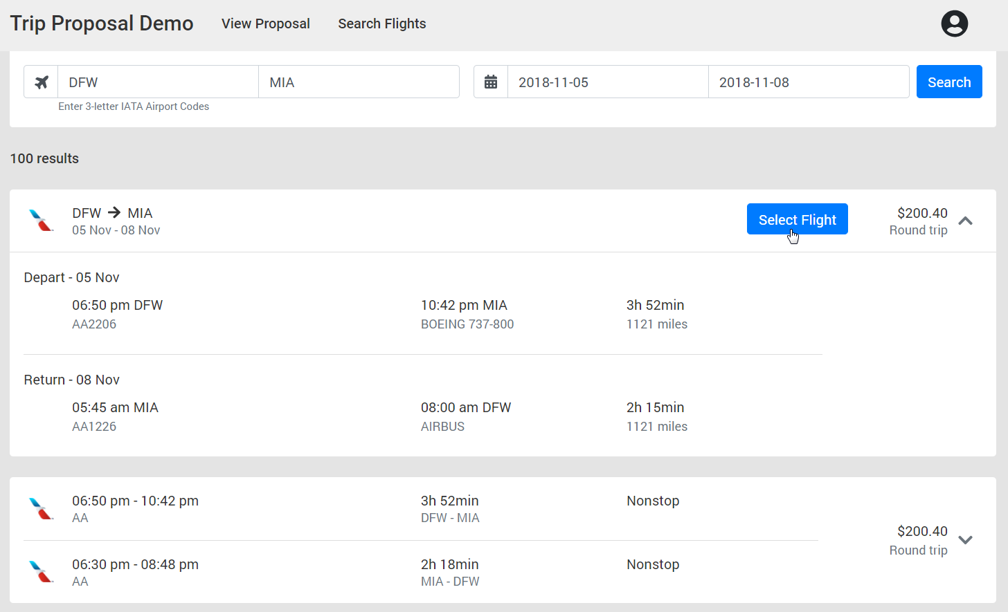
Task: Open the user account profile icon
Action: pyautogui.click(x=954, y=24)
